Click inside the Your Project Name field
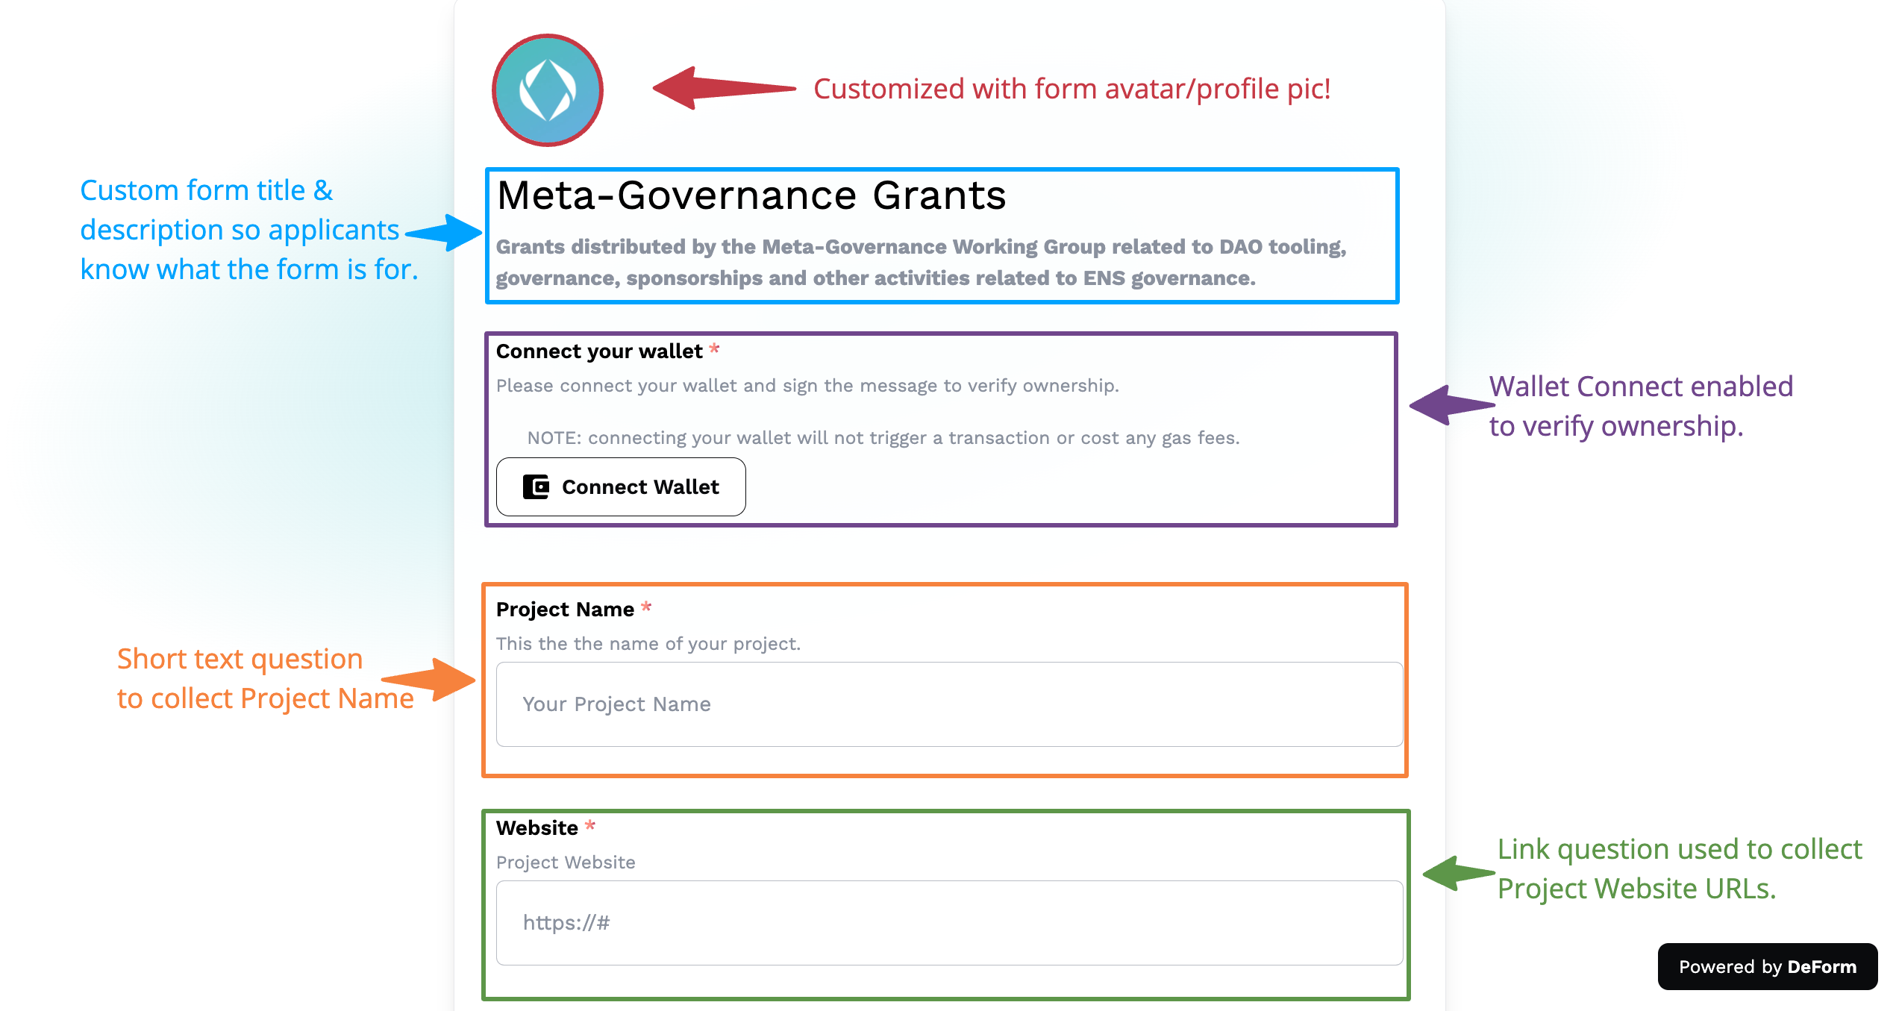Viewport: 1899px width, 1011px height. (x=950, y=704)
